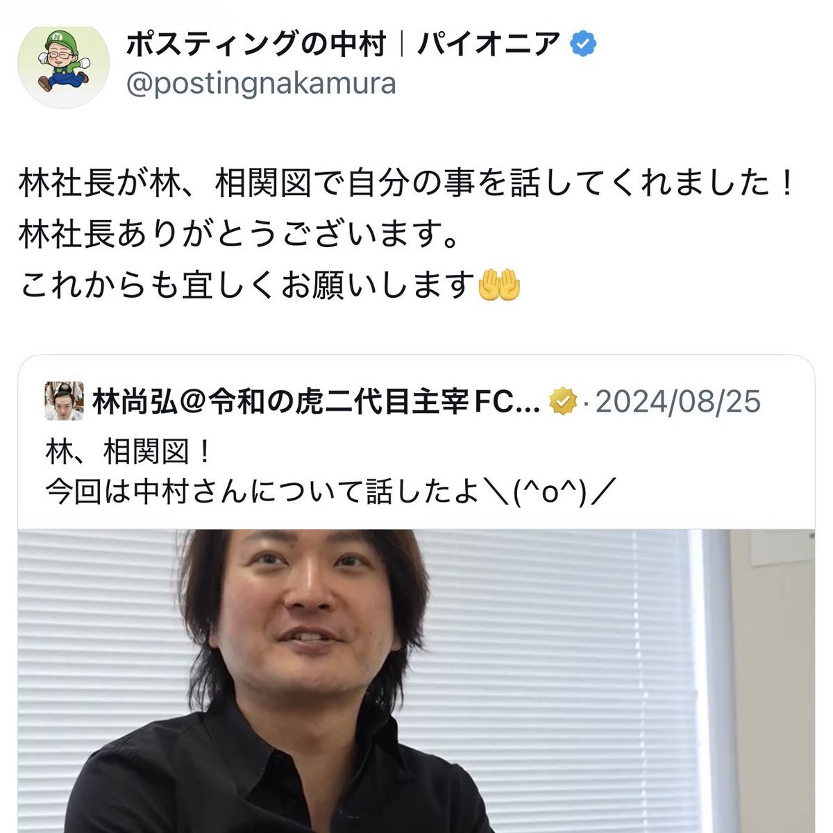
Task: Click the パイオニア part of the display name
Action: point(489,45)
